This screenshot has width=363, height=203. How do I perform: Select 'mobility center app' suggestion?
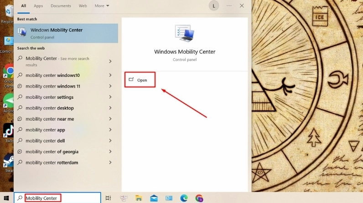point(45,130)
